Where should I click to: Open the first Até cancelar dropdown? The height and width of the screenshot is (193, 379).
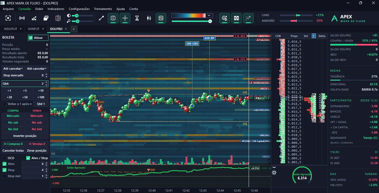point(13,69)
